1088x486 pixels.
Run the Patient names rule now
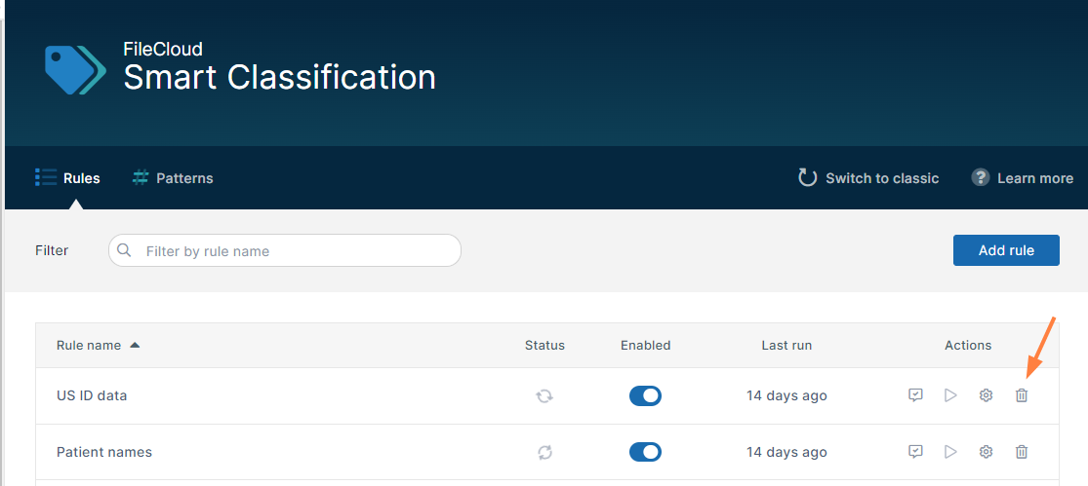pyautogui.click(x=950, y=452)
